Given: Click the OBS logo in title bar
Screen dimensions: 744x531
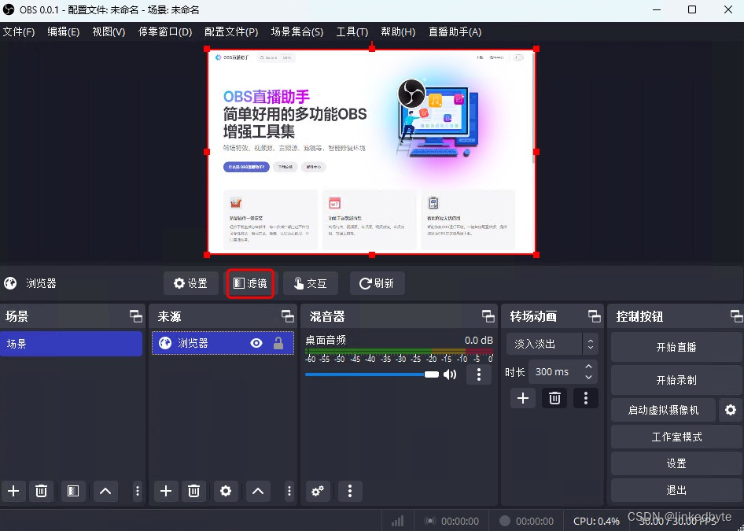Looking at the screenshot, I should (x=9, y=9).
